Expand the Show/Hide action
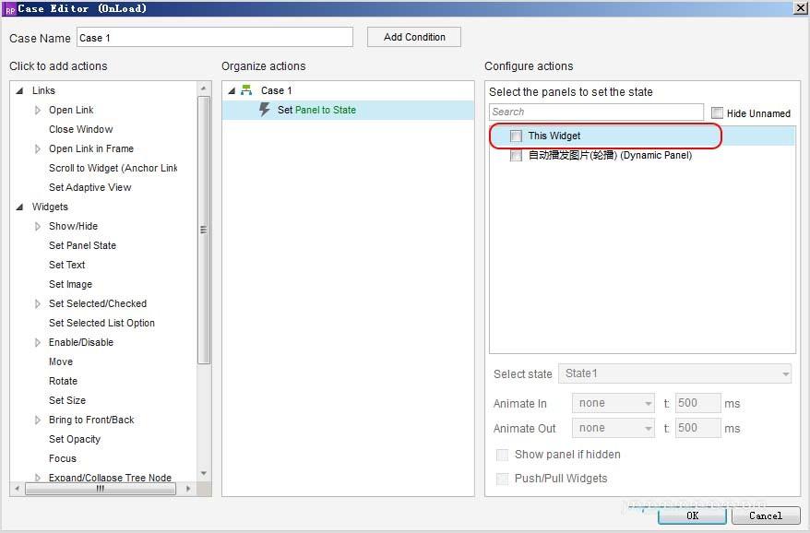The width and height of the screenshot is (810, 533). point(38,226)
